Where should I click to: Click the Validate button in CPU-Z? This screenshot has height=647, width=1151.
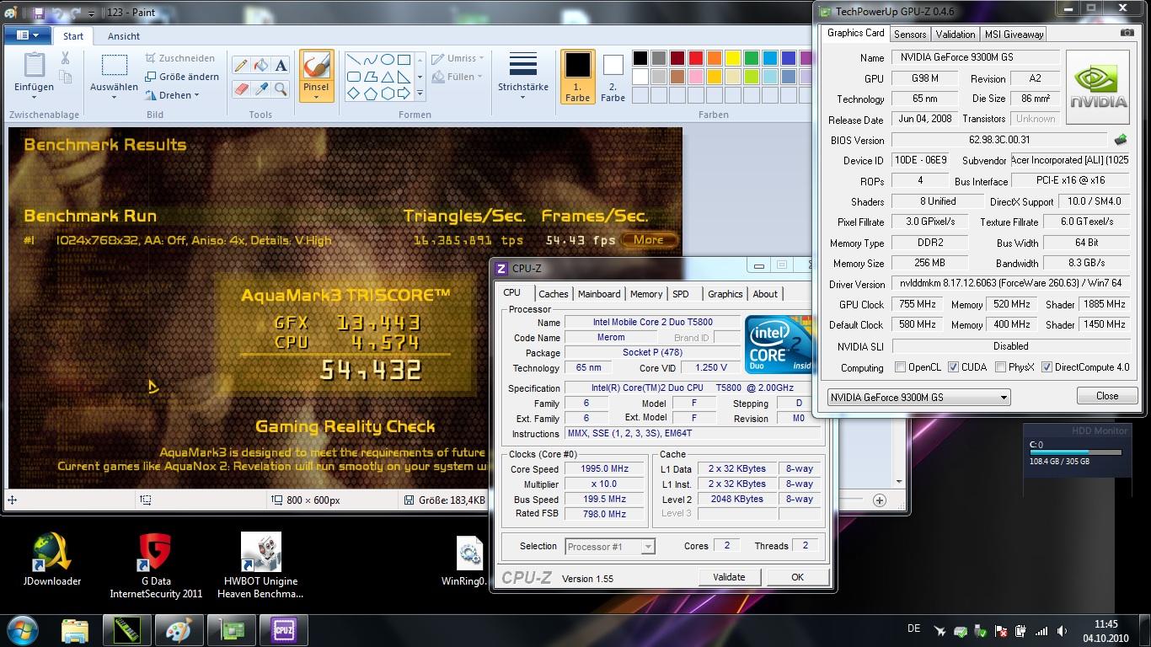point(729,577)
